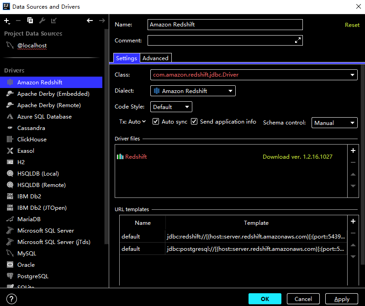Toggle the Send application info checkbox
365x306 pixels.
tap(194, 121)
